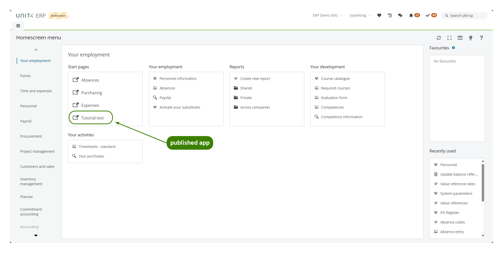Open the hamburger navigation menu
The width and height of the screenshot is (503, 253).
click(18, 26)
